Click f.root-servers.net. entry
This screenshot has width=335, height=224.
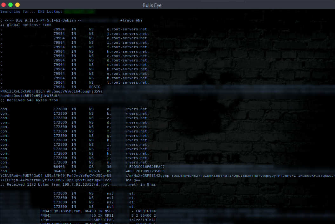(128, 47)
